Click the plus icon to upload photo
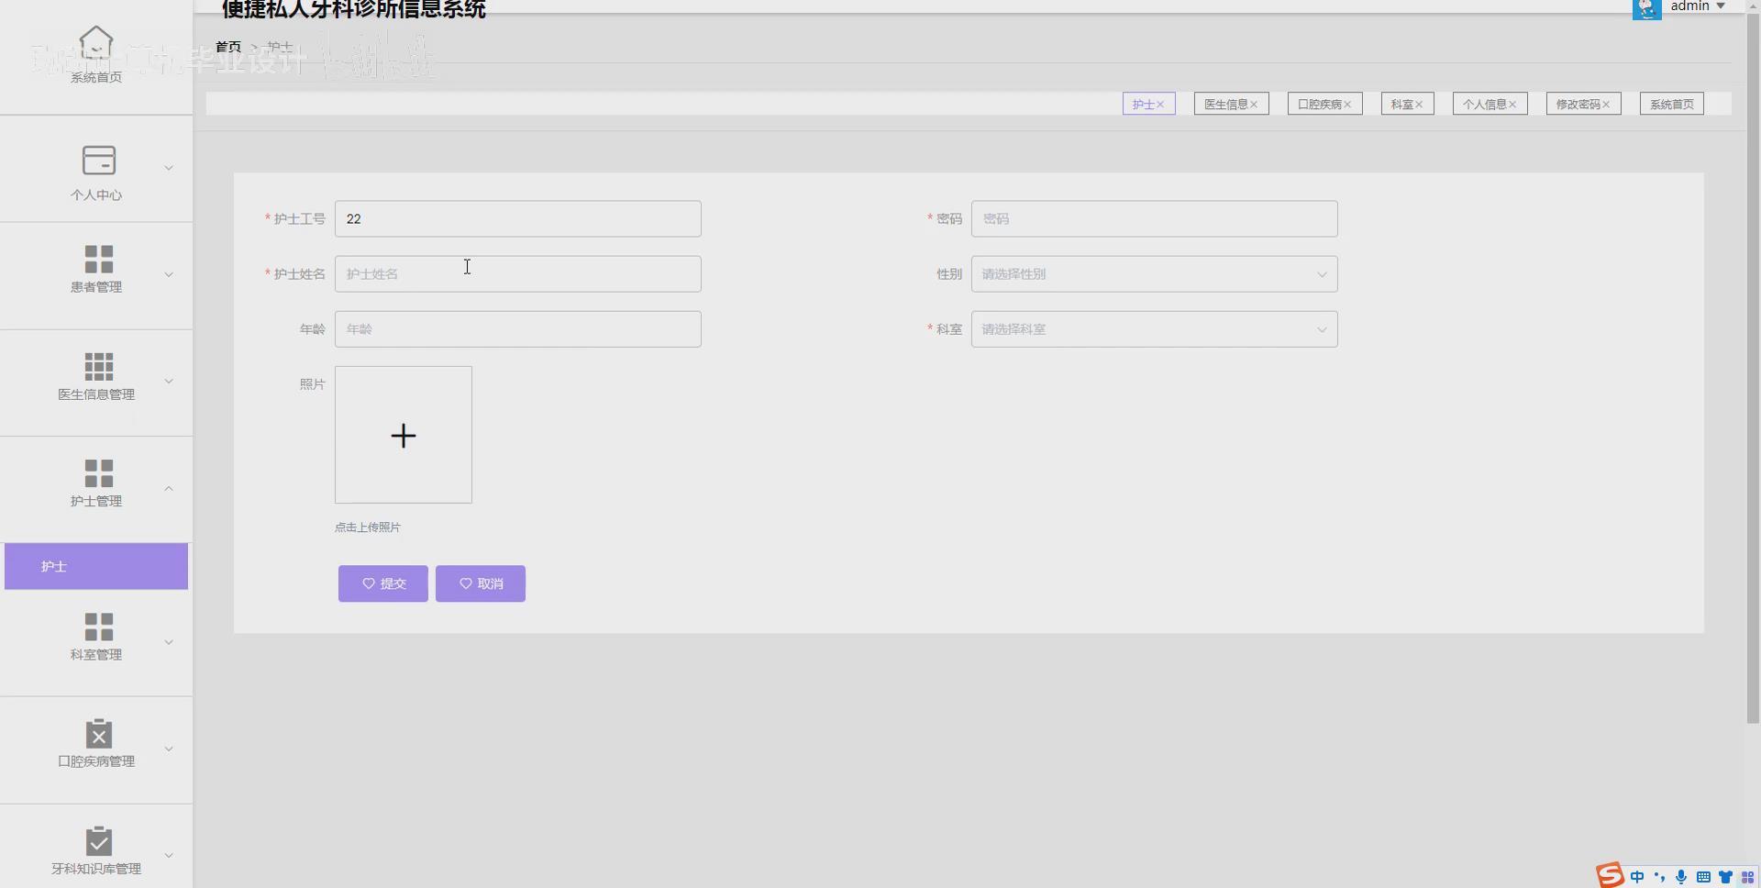1761x888 pixels. coord(404,435)
